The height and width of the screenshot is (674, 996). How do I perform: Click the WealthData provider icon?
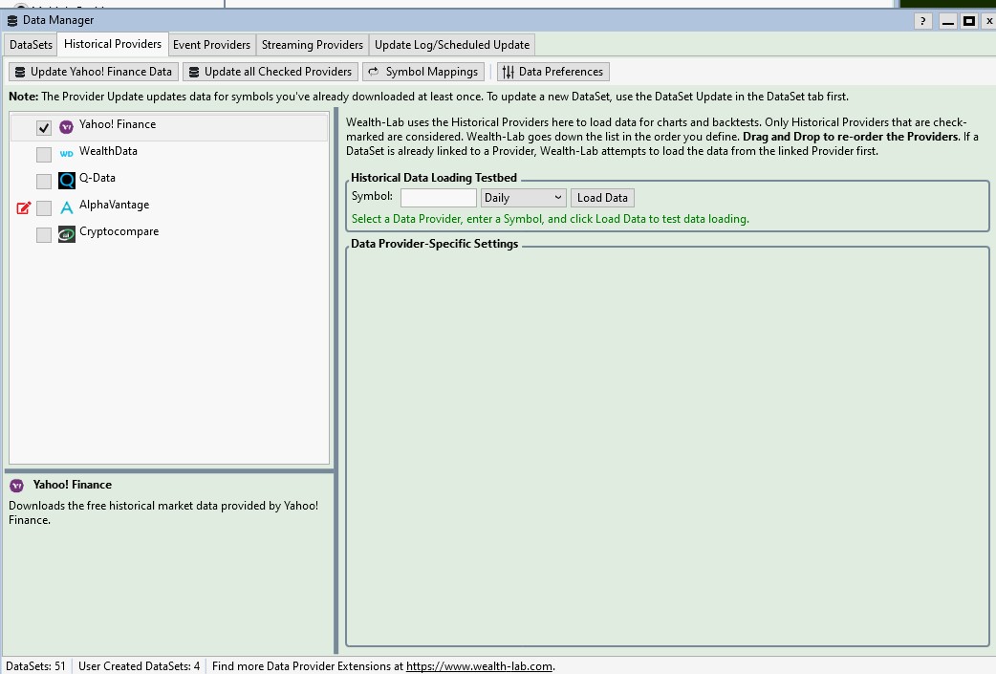66,154
